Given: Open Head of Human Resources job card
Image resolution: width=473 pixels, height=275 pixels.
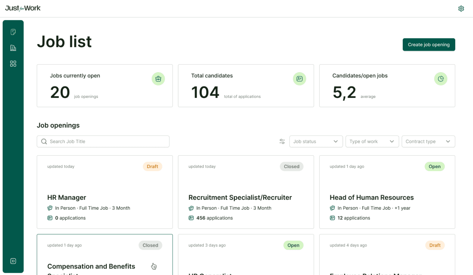Looking at the screenshot, I should click(x=387, y=192).
